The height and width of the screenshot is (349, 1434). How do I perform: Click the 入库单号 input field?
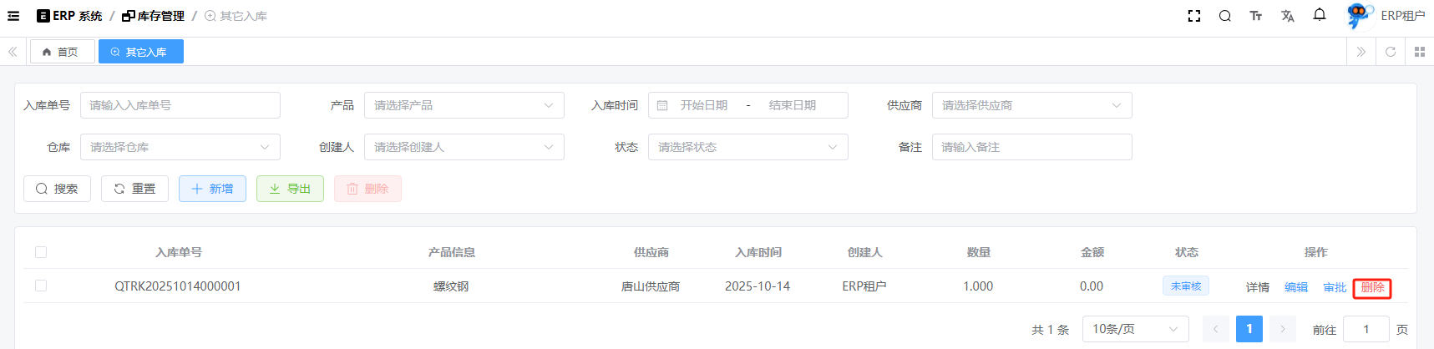click(x=180, y=105)
